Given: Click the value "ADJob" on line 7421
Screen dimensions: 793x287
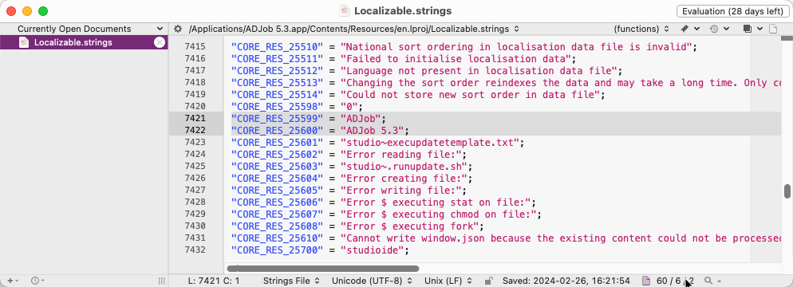Looking at the screenshot, I should coord(360,120).
